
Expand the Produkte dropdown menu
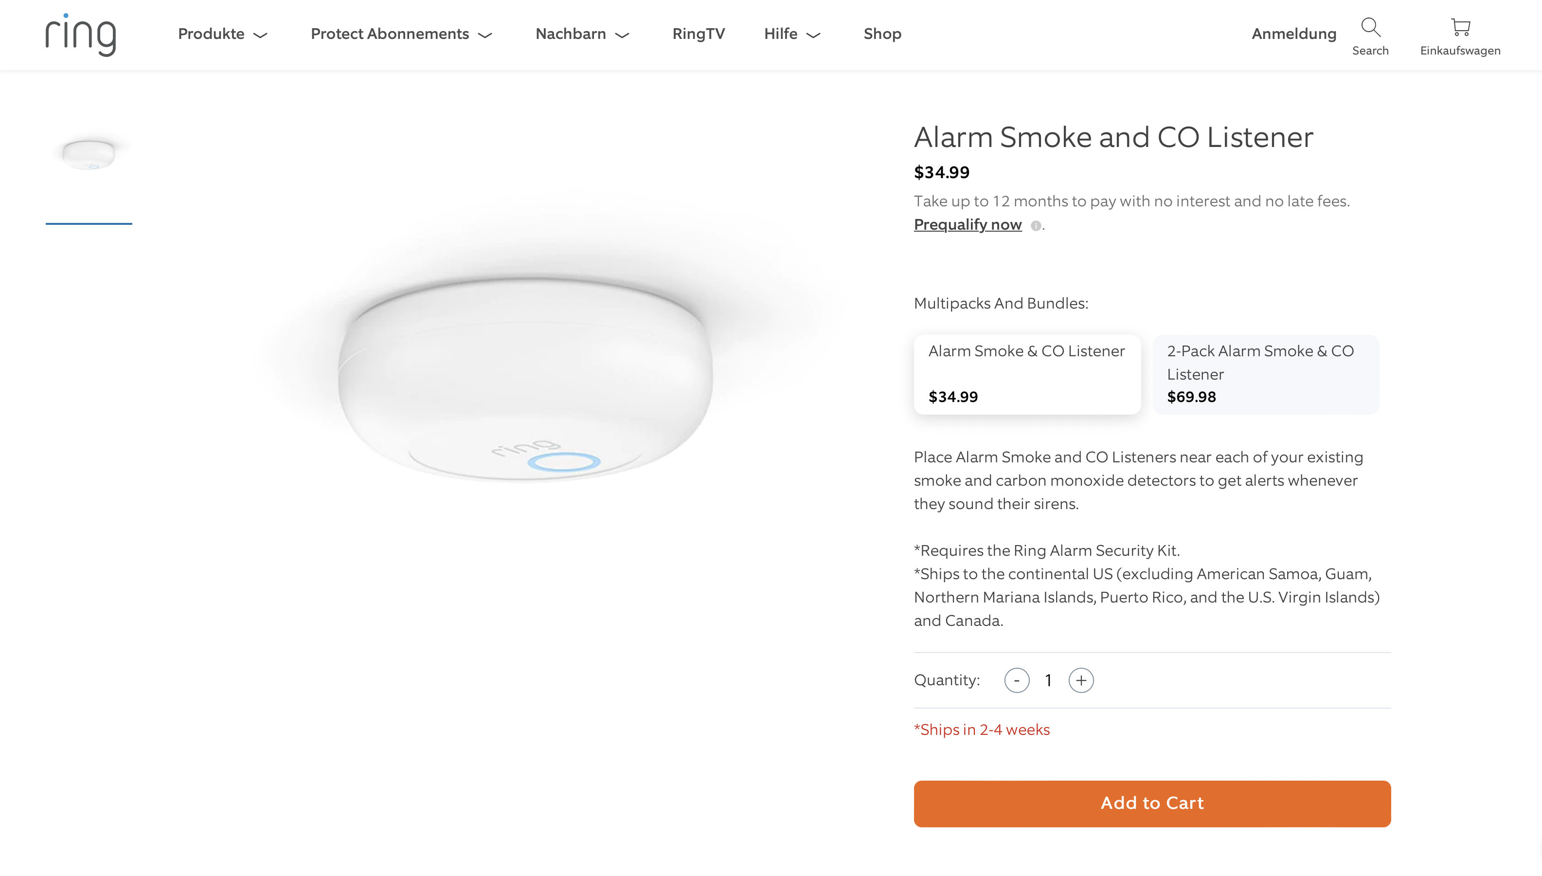(x=222, y=34)
